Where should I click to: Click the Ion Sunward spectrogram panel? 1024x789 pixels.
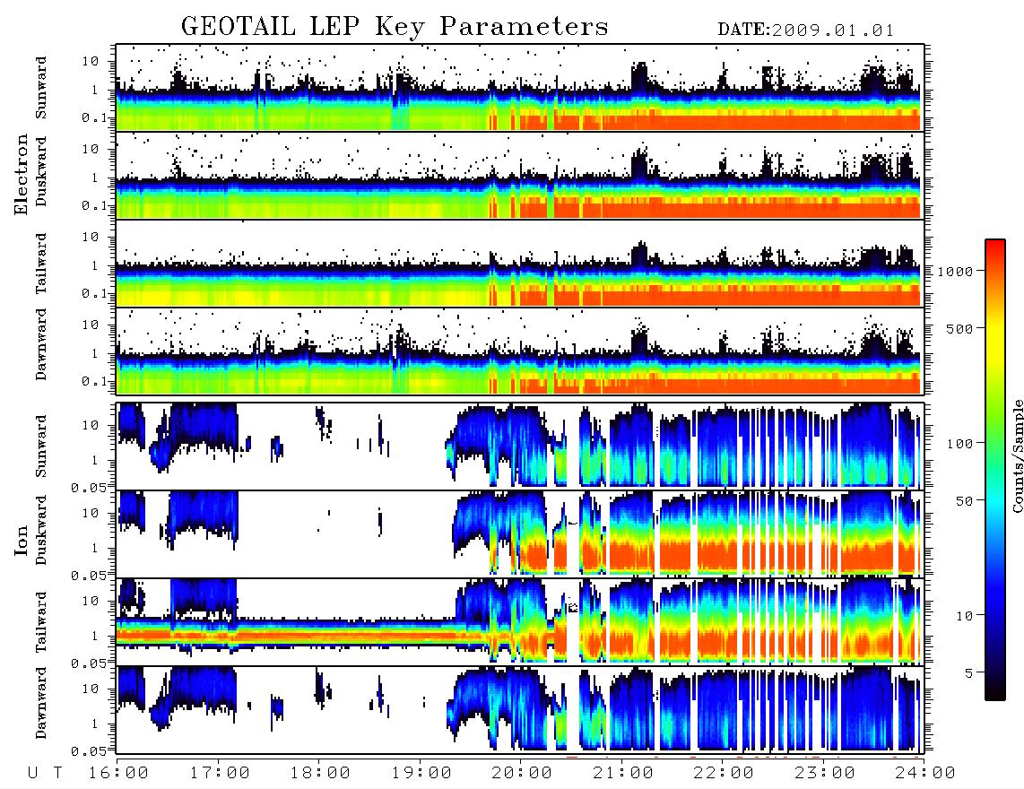520,446
